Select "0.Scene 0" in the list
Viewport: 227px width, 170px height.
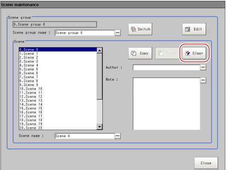(58, 50)
